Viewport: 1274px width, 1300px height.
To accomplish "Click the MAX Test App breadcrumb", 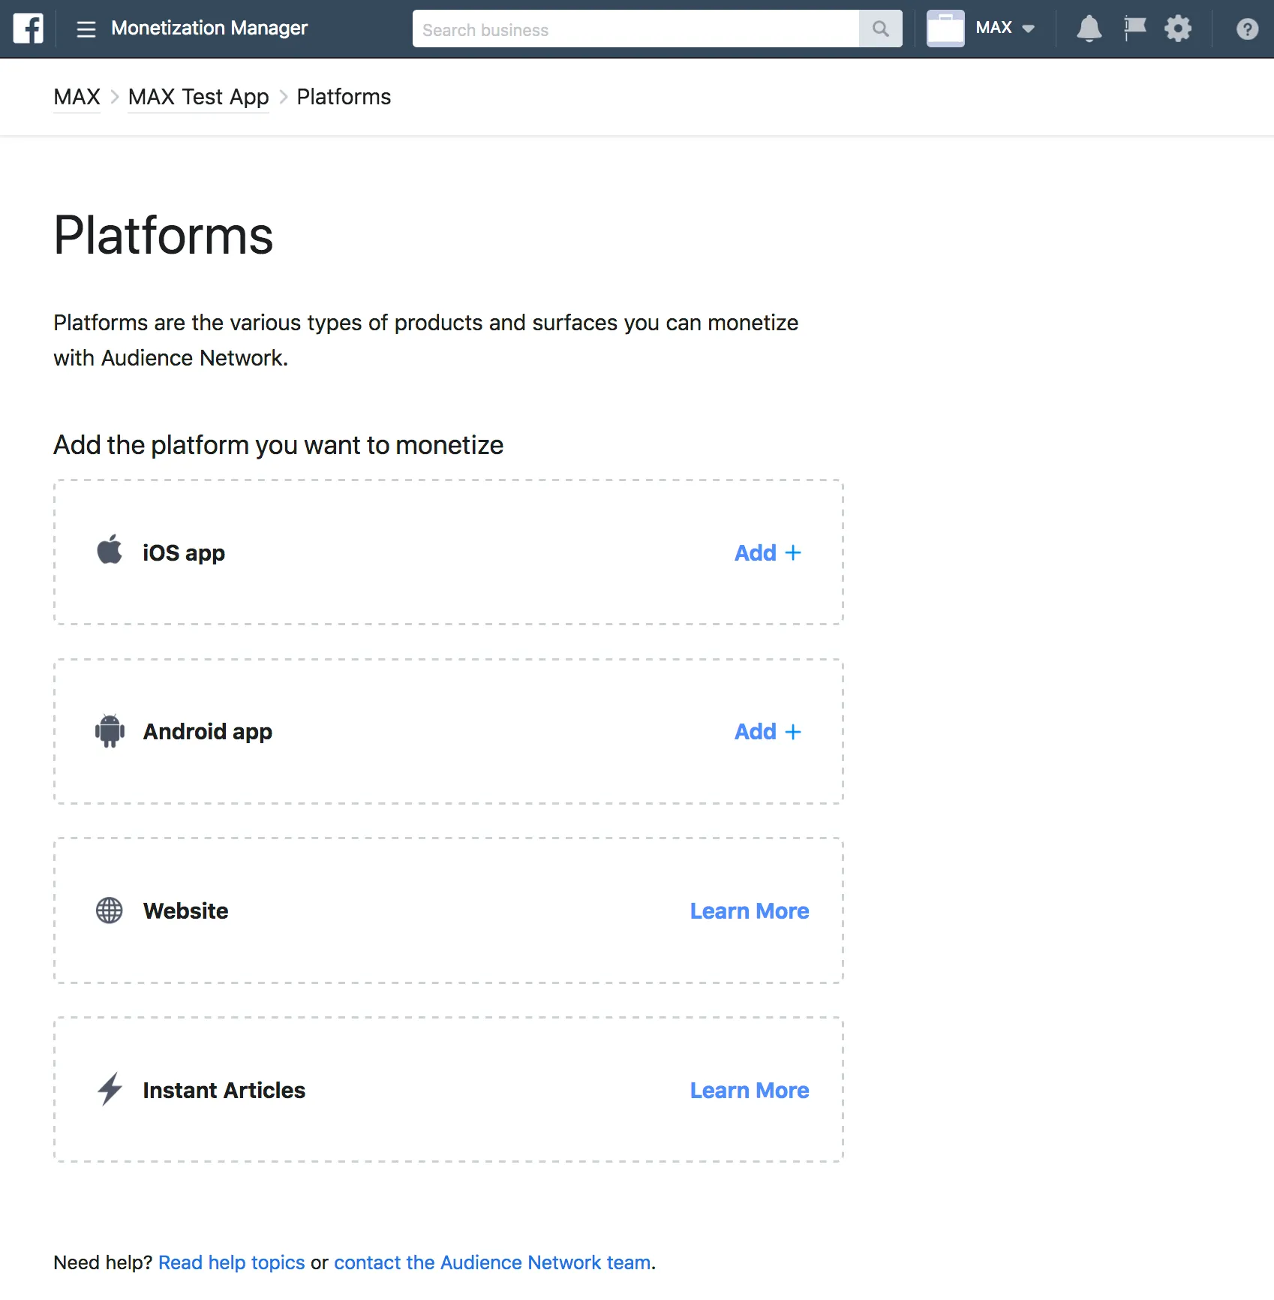I will (x=197, y=96).
